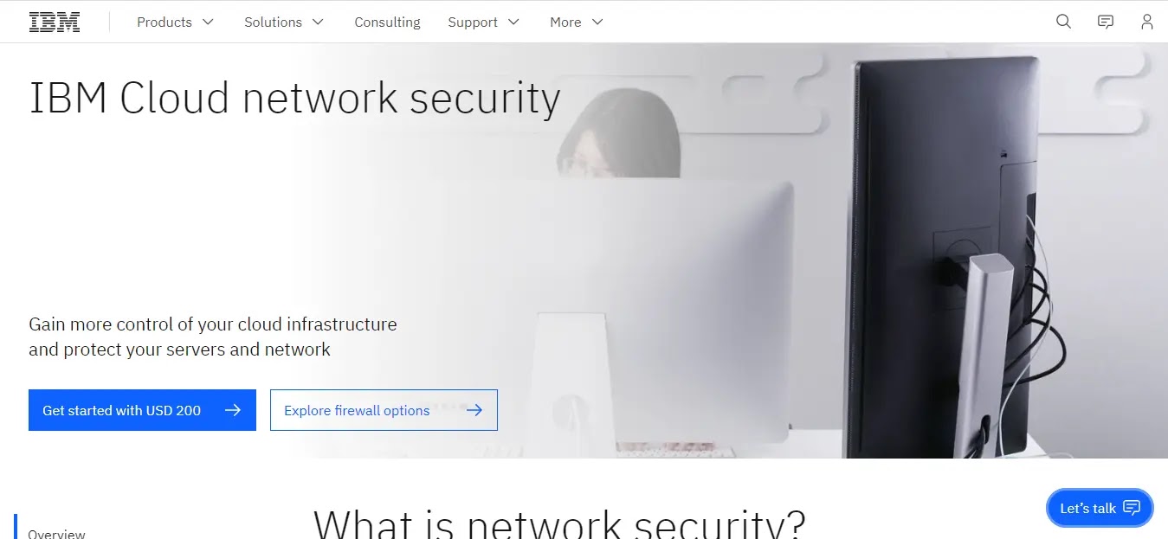Click Explore firewall options button text

click(357, 410)
